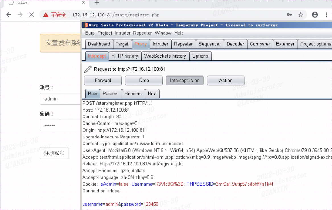Toggle interception off via 'Intercept is on'
The image size is (332, 210).
[x=185, y=80]
